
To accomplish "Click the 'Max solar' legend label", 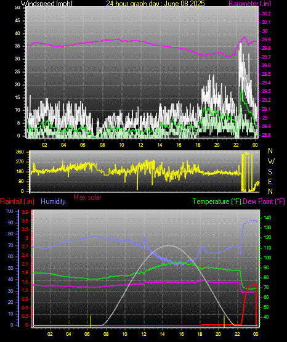I will [x=87, y=197].
